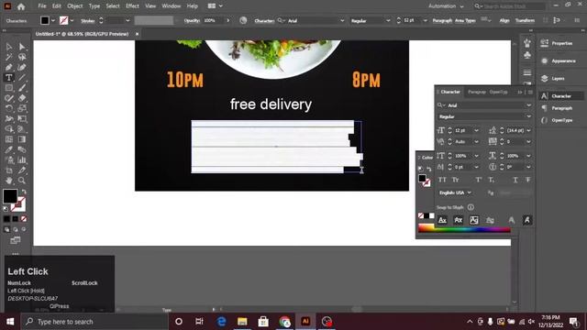Toggle Subscript in Character panel
The image size is (587, 330).
pyautogui.click(x=492, y=180)
